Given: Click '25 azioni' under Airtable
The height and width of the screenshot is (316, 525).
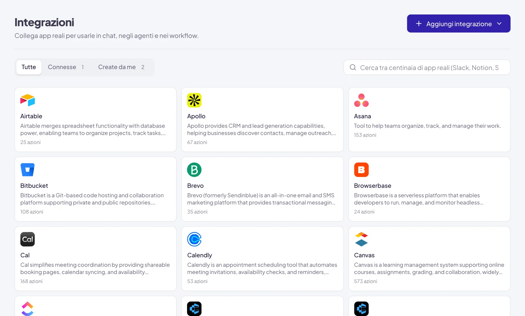Looking at the screenshot, I should pyautogui.click(x=31, y=142).
